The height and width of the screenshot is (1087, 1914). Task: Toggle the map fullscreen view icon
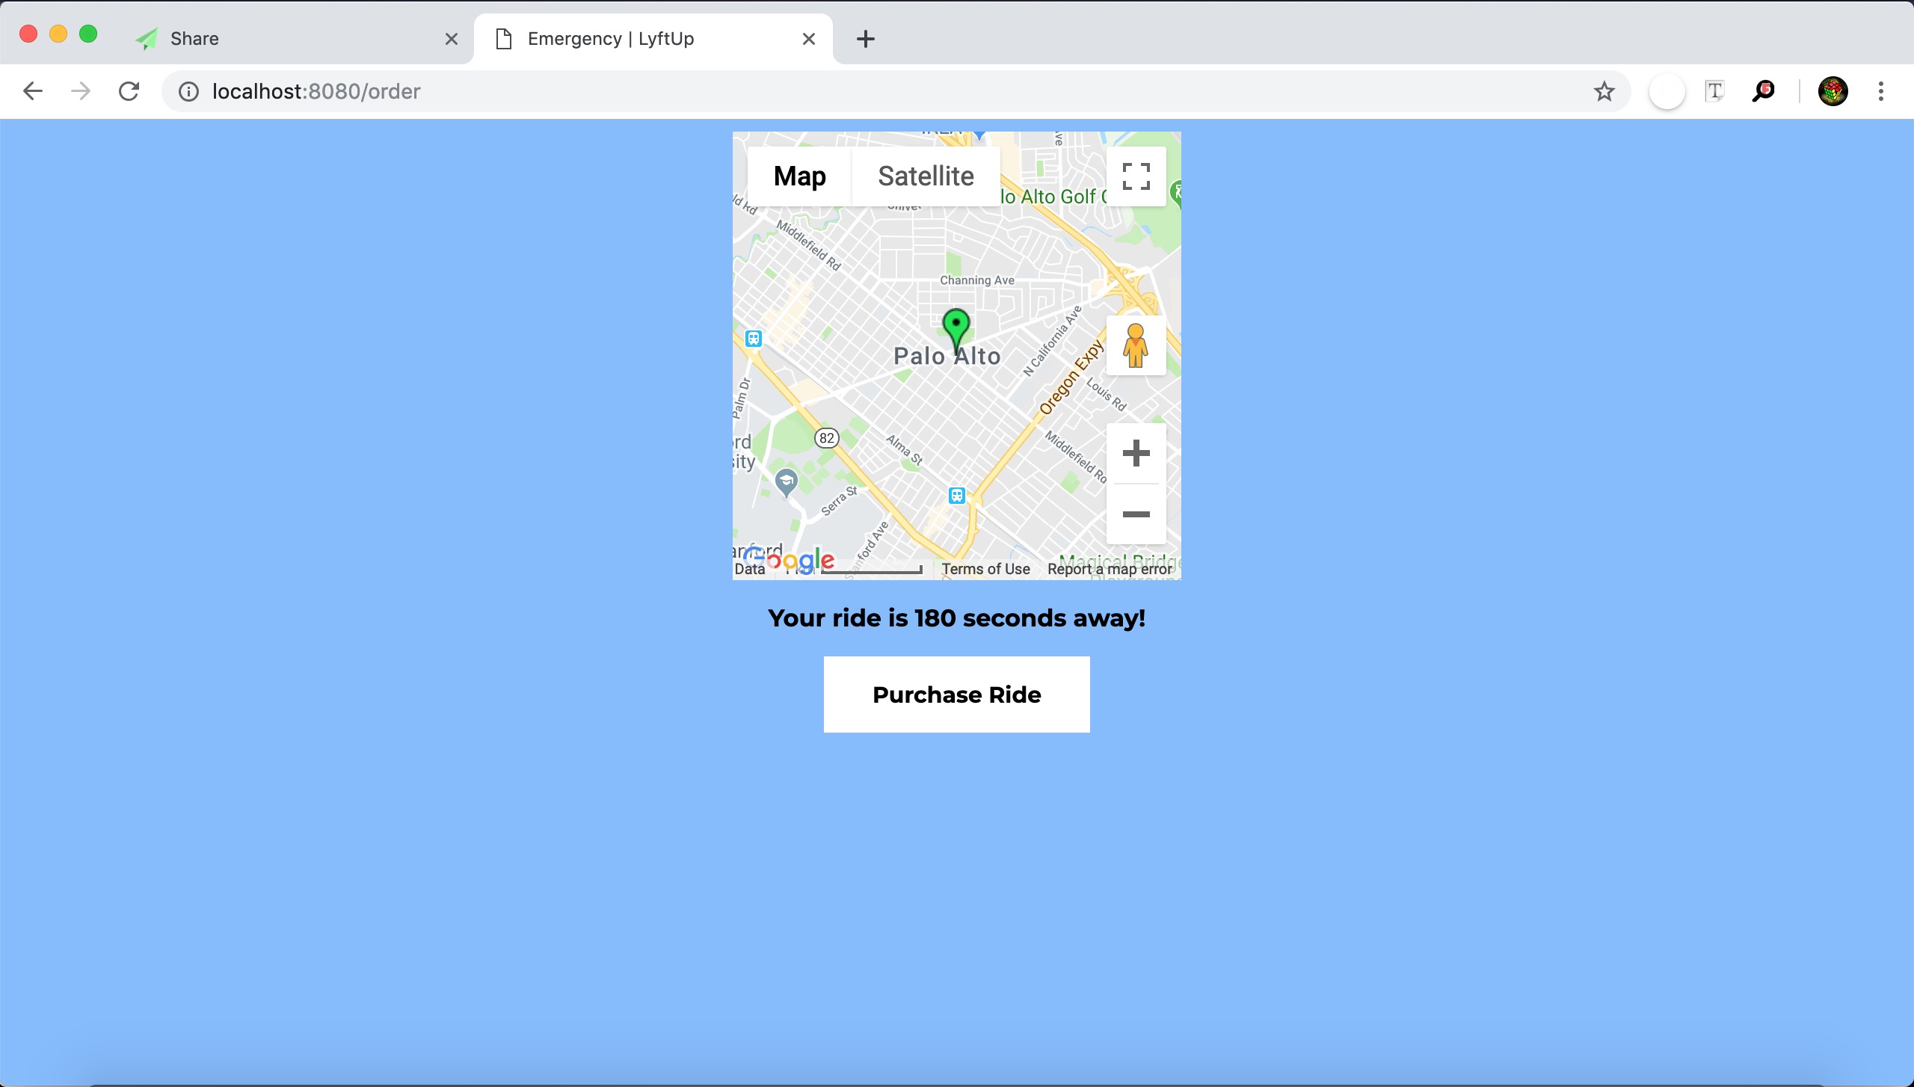tap(1136, 176)
